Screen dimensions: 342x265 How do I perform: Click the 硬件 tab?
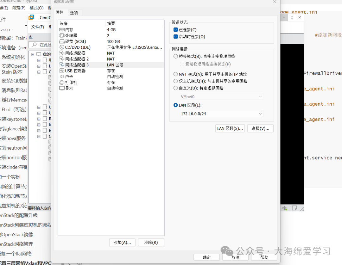[x=60, y=13]
